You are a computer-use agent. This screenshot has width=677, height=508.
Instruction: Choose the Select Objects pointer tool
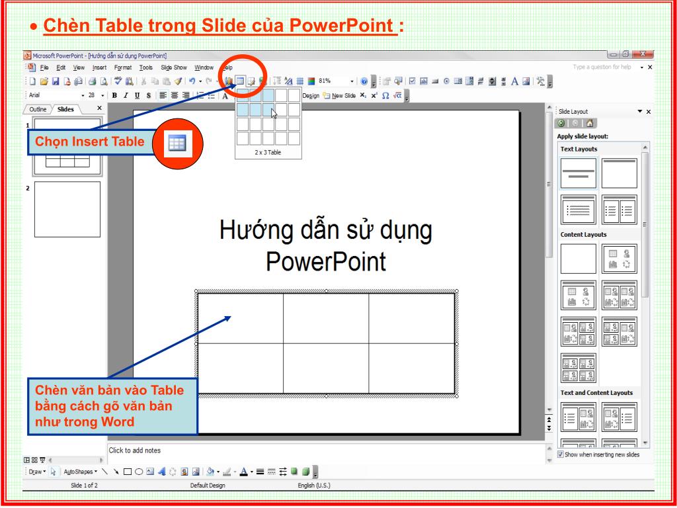click(x=54, y=472)
